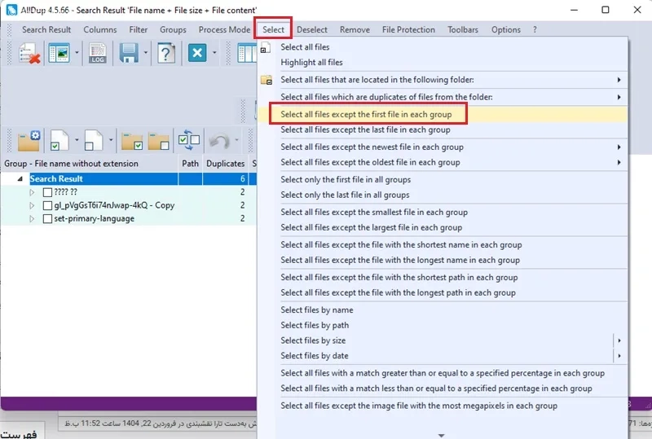This screenshot has width=652, height=439.
Task: Open dropdown arrow beside undo icon
Action: coord(236,140)
